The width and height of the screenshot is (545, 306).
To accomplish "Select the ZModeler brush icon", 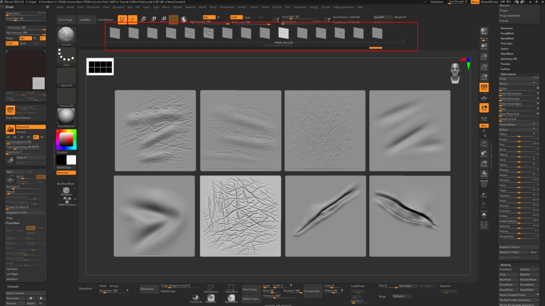I will point(67,191).
